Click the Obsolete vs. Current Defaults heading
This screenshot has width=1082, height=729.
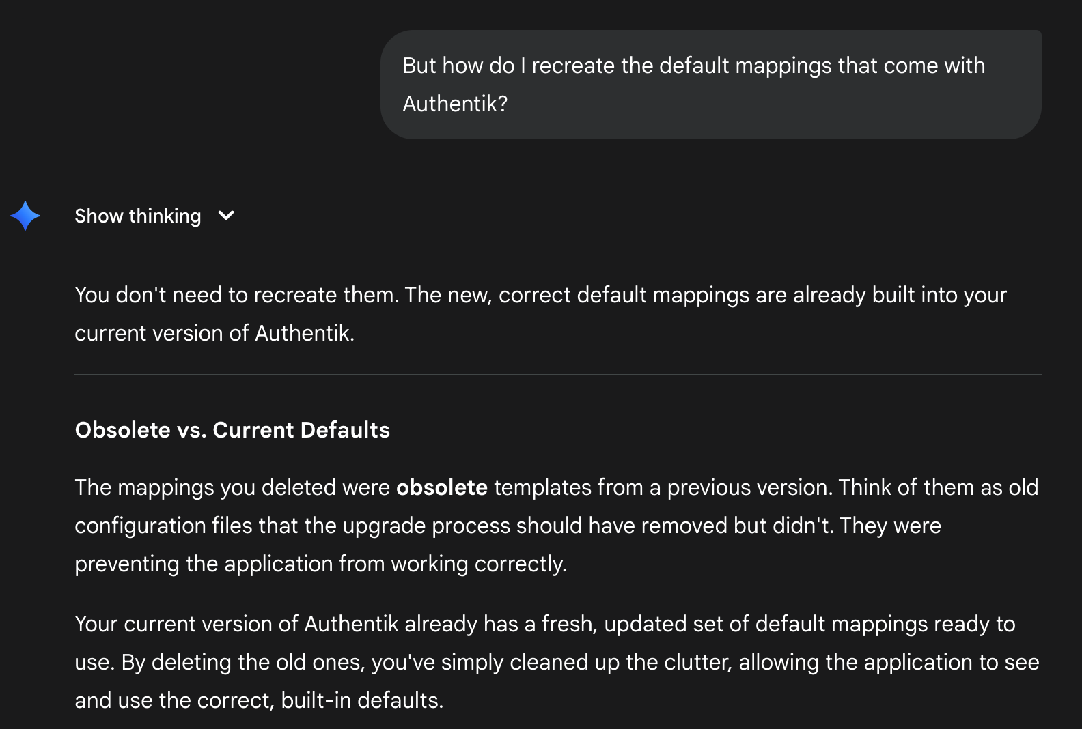[x=232, y=430]
